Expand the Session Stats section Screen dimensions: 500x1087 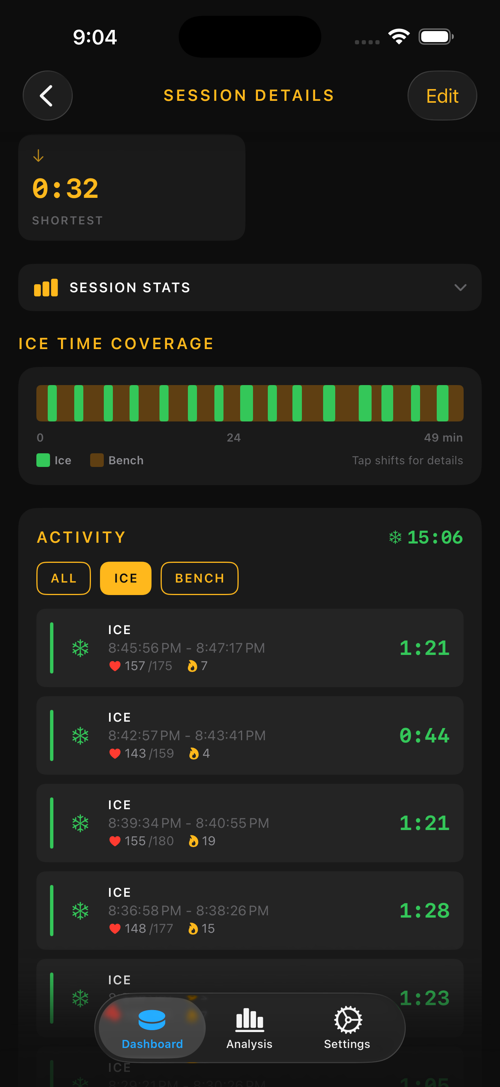250,287
